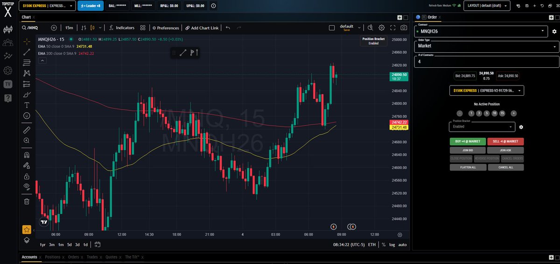Select the 5d date range
The height and width of the screenshot is (264, 560).
pyautogui.click(x=69, y=244)
